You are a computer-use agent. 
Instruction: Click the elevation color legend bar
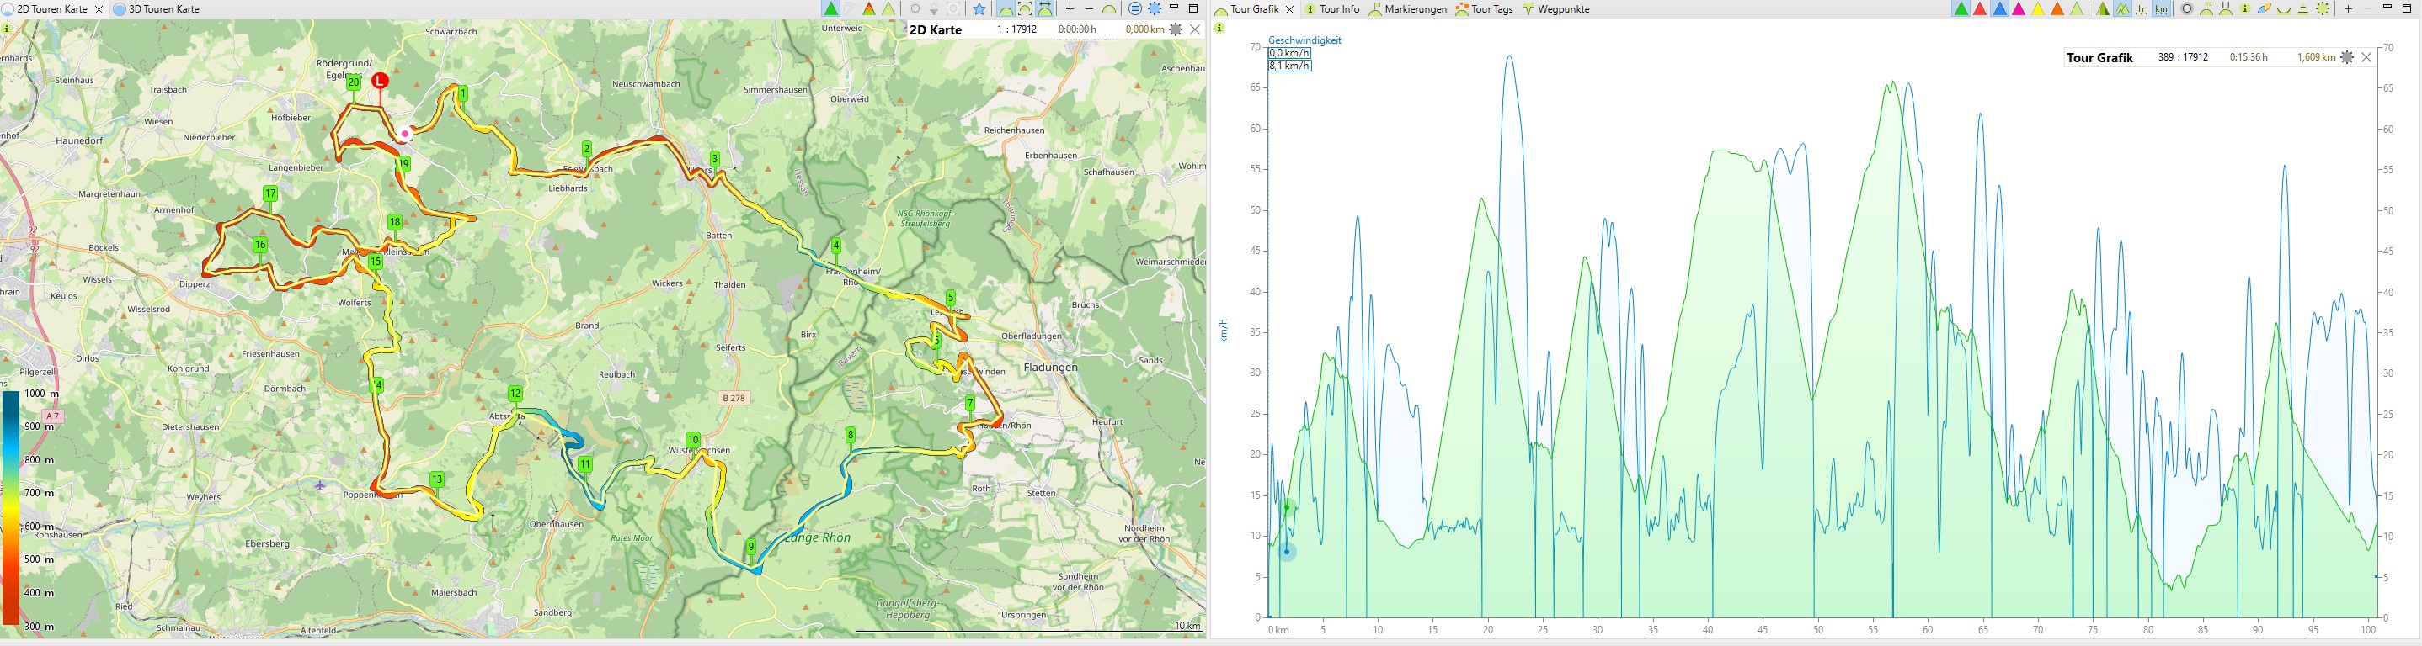pos(10,507)
